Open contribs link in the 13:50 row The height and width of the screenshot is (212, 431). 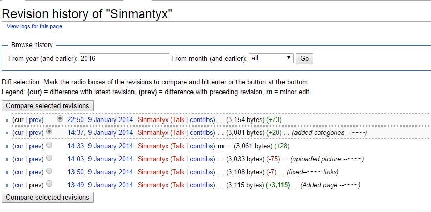[202, 172]
